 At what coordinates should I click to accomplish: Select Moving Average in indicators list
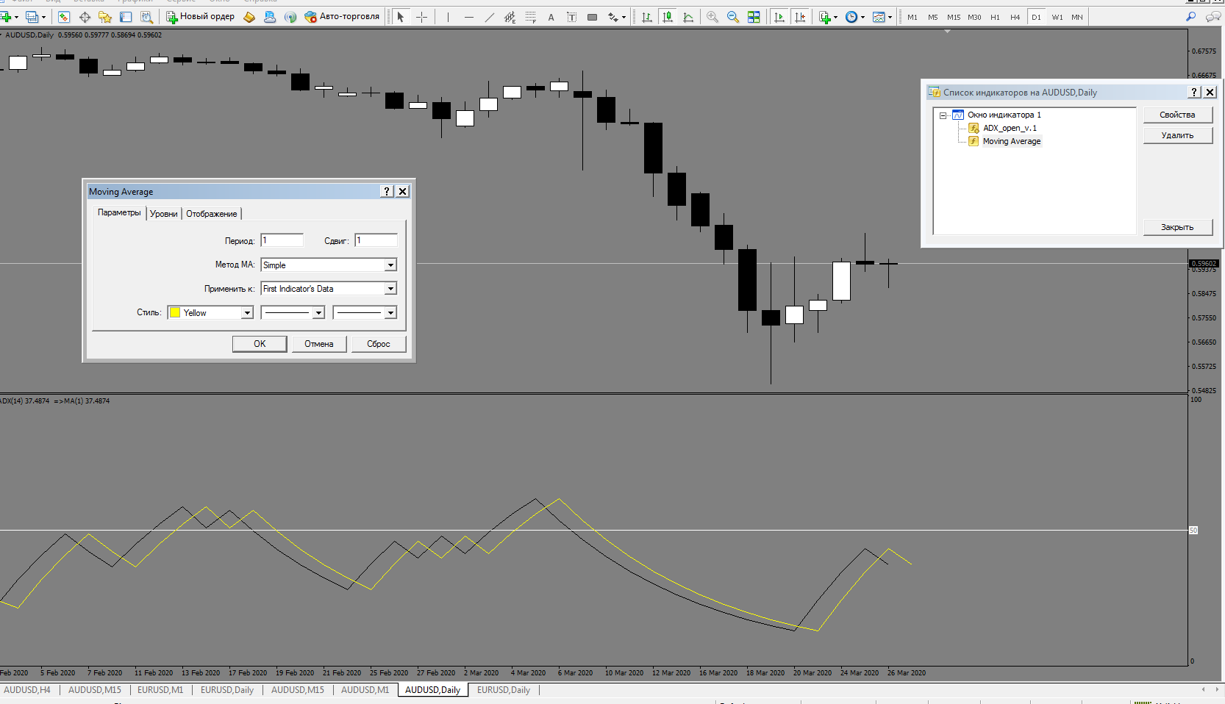[x=1012, y=141]
